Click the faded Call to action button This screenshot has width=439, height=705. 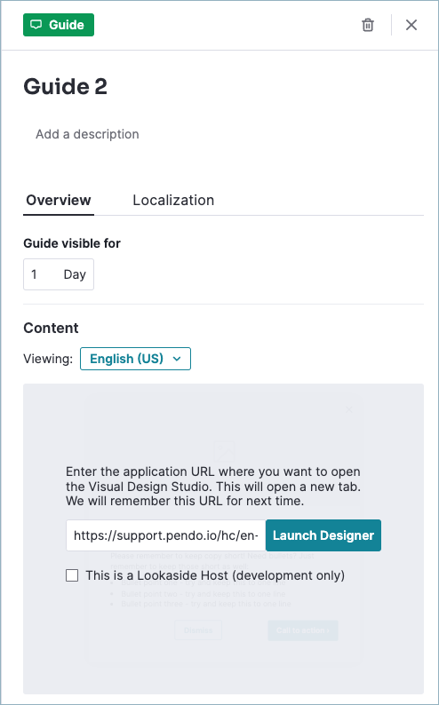click(303, 630)
